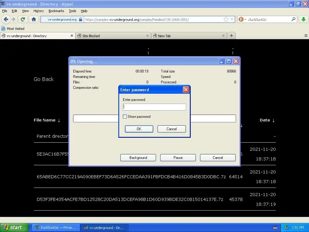
Task: Cancel the Enter password dialog
Action: (x=171, y=129)
